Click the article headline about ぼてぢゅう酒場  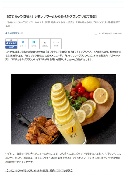coord(51,17)
